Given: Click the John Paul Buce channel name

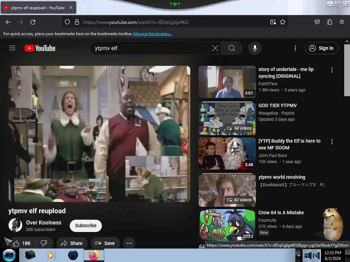Looking at the screenshot, I should [273, 156].
